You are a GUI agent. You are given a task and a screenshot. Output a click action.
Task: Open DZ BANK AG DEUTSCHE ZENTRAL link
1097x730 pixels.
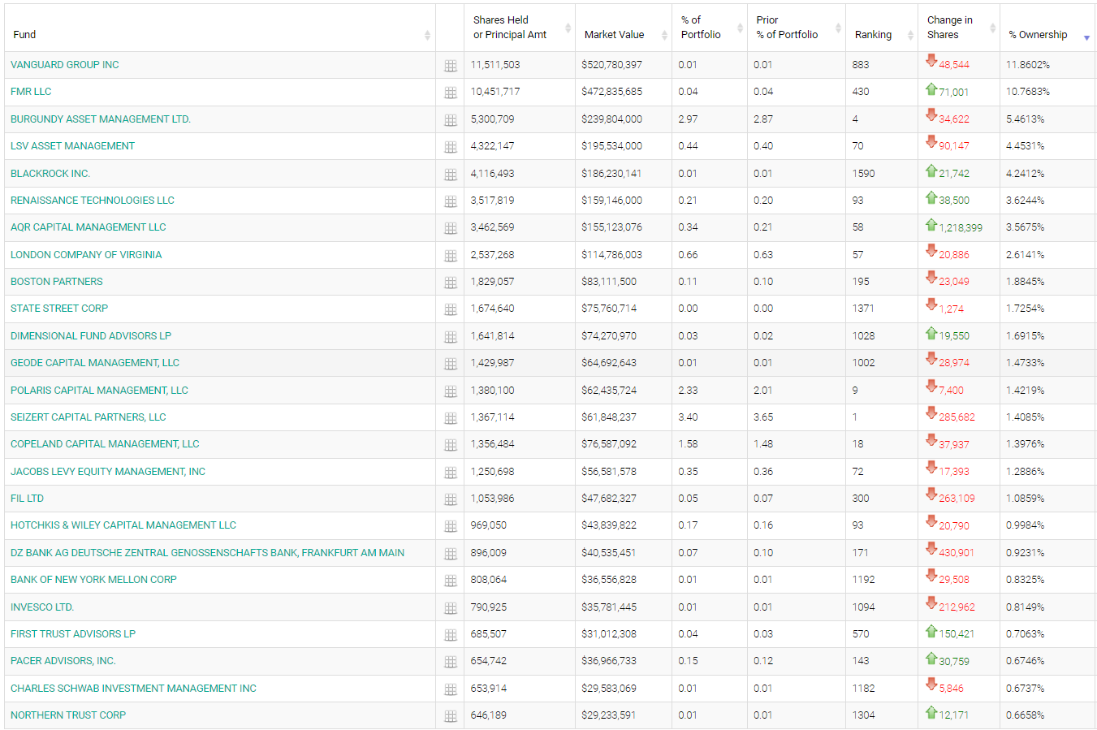click(208, 553)
